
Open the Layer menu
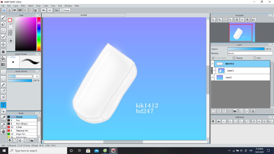(x=16, y=6)
